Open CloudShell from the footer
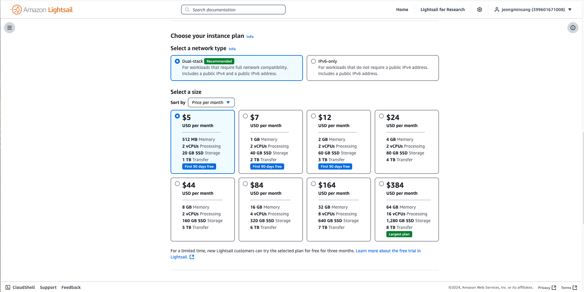 pos(20,287)
